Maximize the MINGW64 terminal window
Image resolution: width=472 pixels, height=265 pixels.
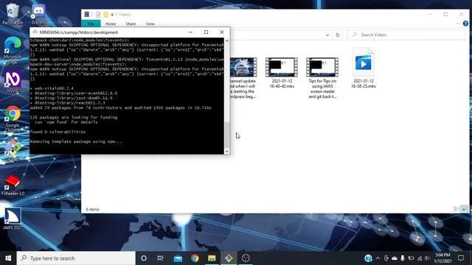[x=206, y=32]
